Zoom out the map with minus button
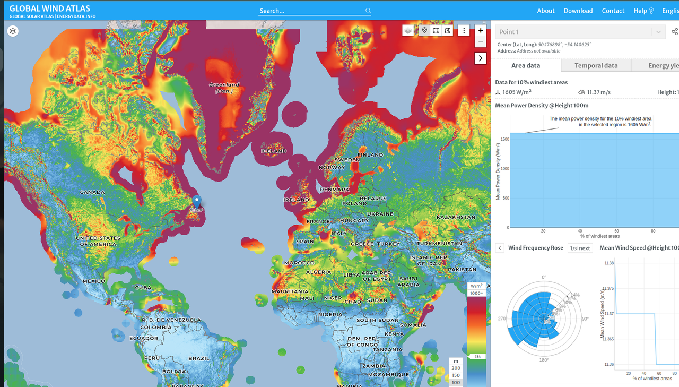The height and width of the screenshot is (387, 679). point(481,42)
